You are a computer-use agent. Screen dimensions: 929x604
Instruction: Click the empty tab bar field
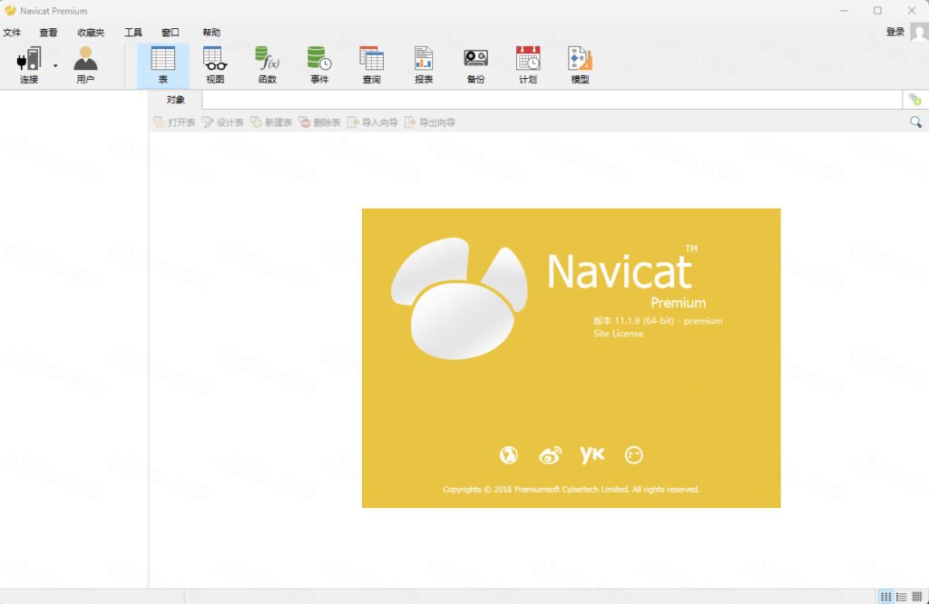coord(552,100)
